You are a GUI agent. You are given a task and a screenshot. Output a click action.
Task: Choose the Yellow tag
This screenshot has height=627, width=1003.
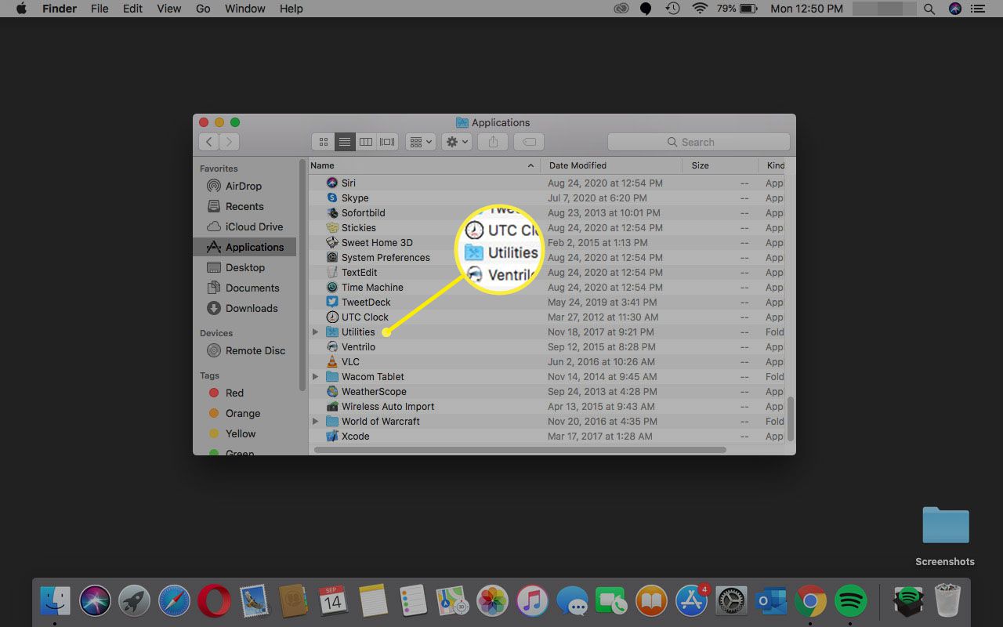point(240,433)
